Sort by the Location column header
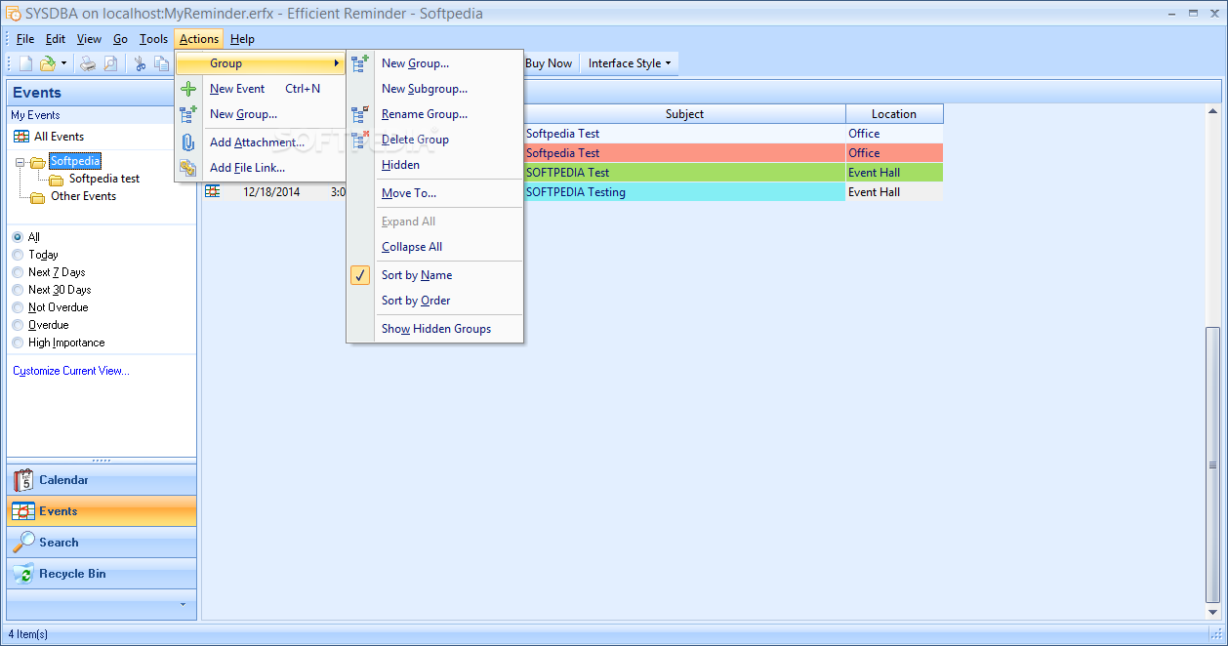The image size is (1228, 646). [894, 114]
